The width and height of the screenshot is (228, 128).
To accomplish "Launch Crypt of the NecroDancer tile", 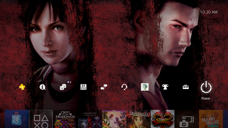I will click(65, 119).
